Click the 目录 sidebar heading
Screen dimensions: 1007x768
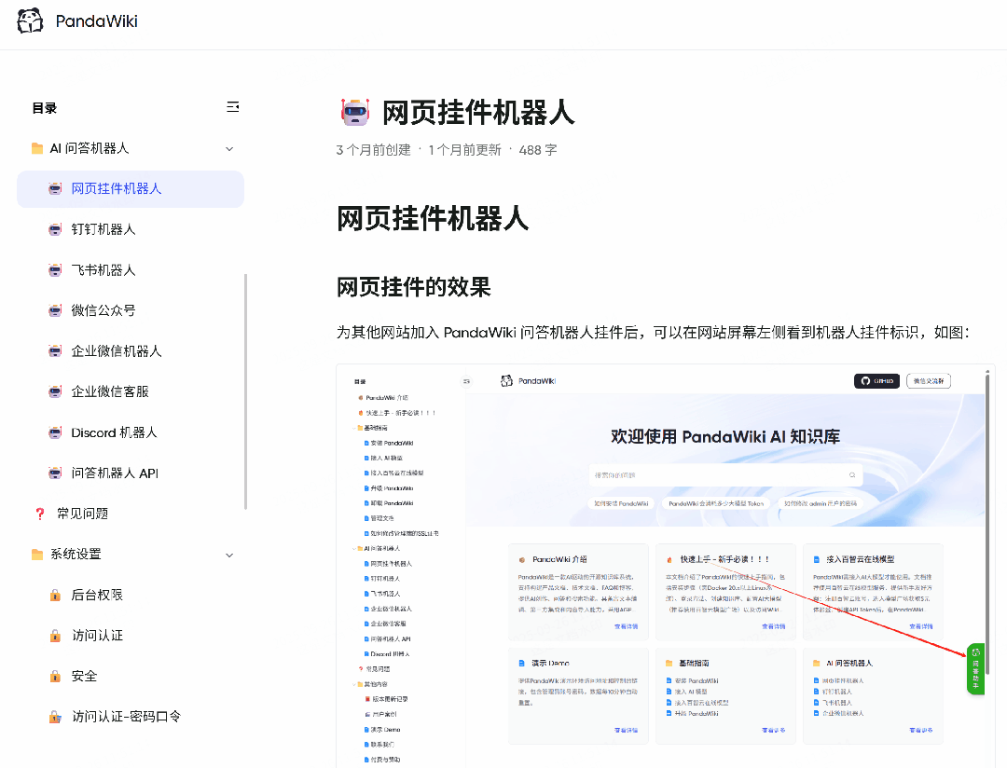45,108
